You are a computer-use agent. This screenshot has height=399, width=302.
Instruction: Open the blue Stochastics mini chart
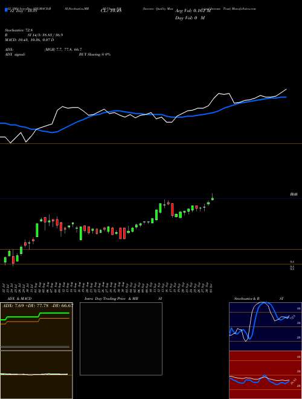265,326
